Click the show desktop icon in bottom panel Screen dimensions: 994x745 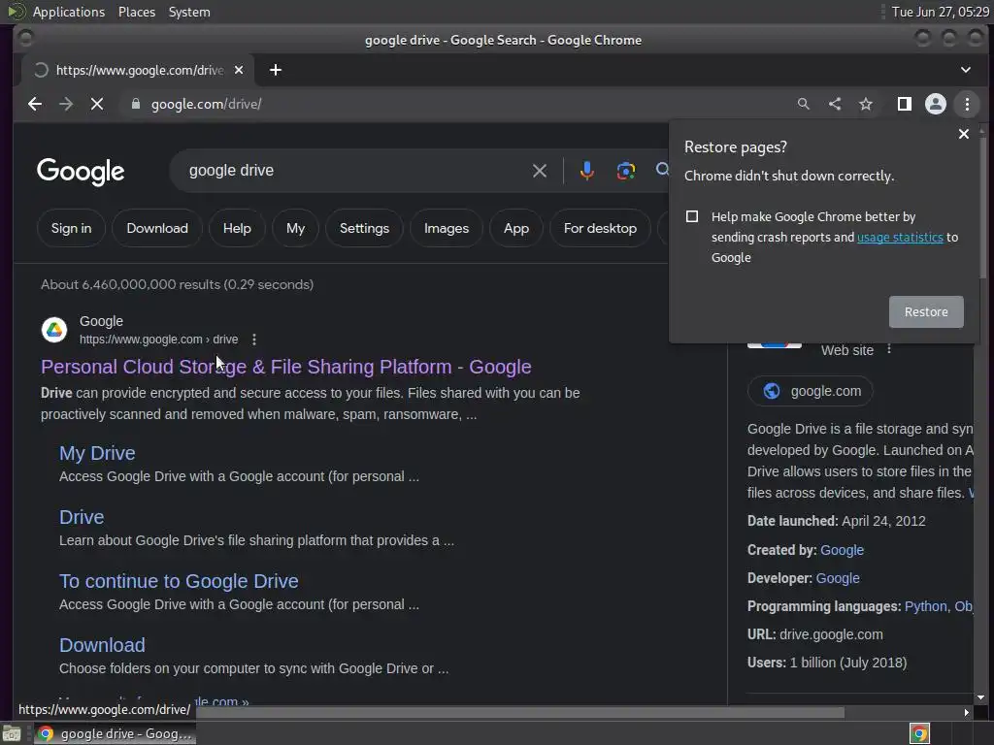(x=11, y=733)
